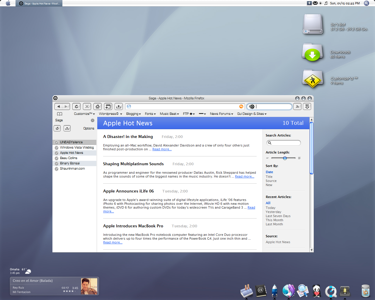The width and height of the screenshot is (375, 300).
Task: Expand the dotted ••••• bookmarks folder
Action: [x=202, y=114]
